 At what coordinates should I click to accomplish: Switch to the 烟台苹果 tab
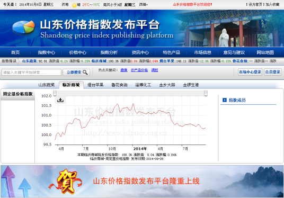click(x=95, y=85)
